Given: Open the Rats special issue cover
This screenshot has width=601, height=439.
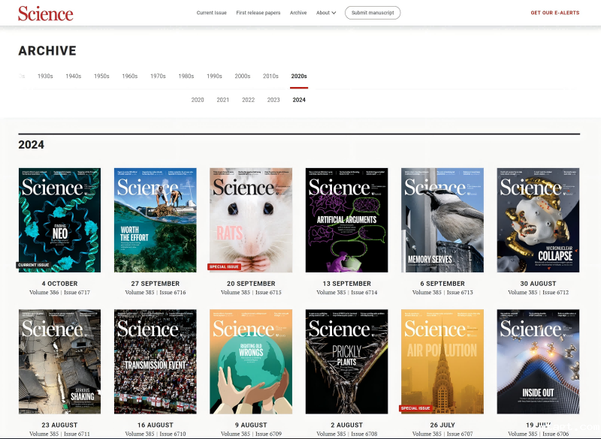Looking at the screenshot, I should click(251, 219).
